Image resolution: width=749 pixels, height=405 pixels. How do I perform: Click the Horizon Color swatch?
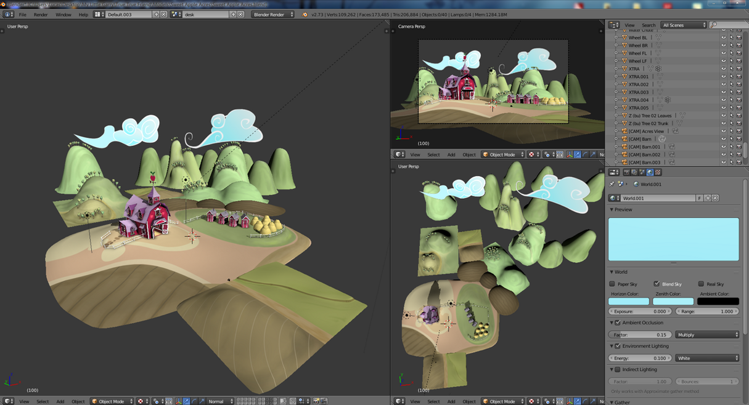[628, 301]
